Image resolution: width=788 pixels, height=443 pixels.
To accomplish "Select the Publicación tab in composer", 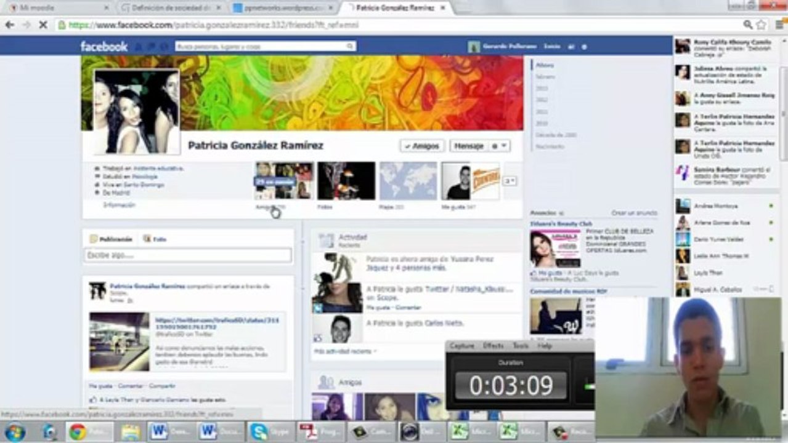I will pyautogui.click(x=111, y=239).
